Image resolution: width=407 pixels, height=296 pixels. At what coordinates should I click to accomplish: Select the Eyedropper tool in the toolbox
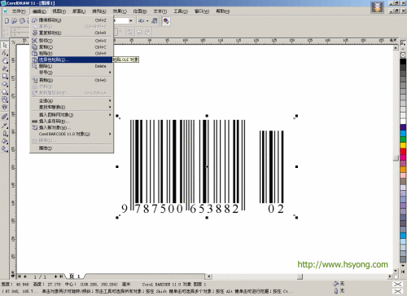tap(5, 126)
